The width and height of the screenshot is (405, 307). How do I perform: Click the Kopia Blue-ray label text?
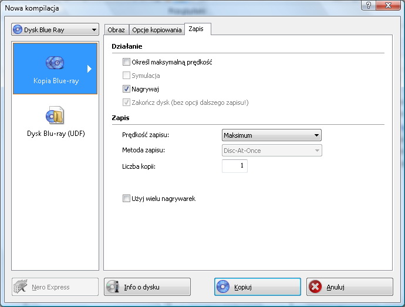click(56, 81)
